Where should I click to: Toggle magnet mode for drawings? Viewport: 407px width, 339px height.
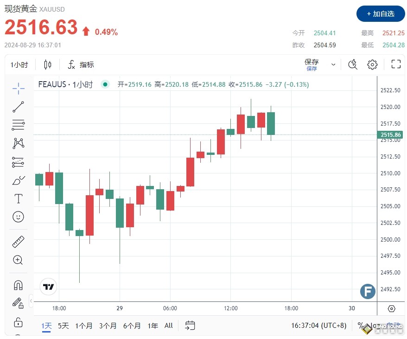18,285
